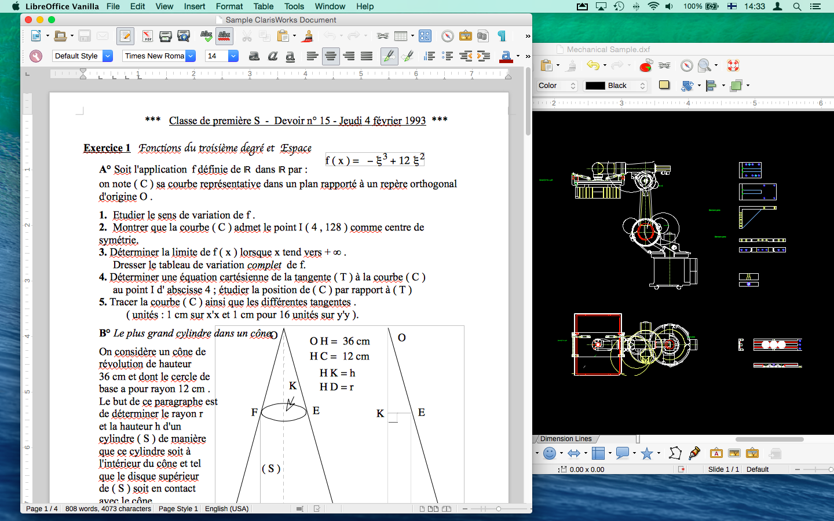Image resolution: width=834 pixels, height=521 pixels.
Task: Export the document directly as PDF
Action: click(x=147, y=36)
